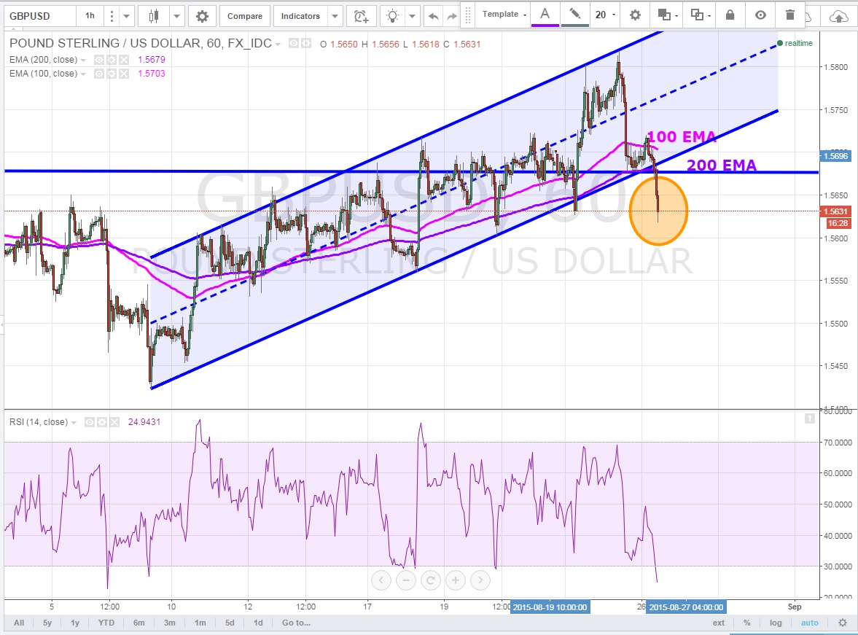Lock the selected drawing with padlock icon
The height and width of the screenshot is (635, 858).
(x=730, y=15)
